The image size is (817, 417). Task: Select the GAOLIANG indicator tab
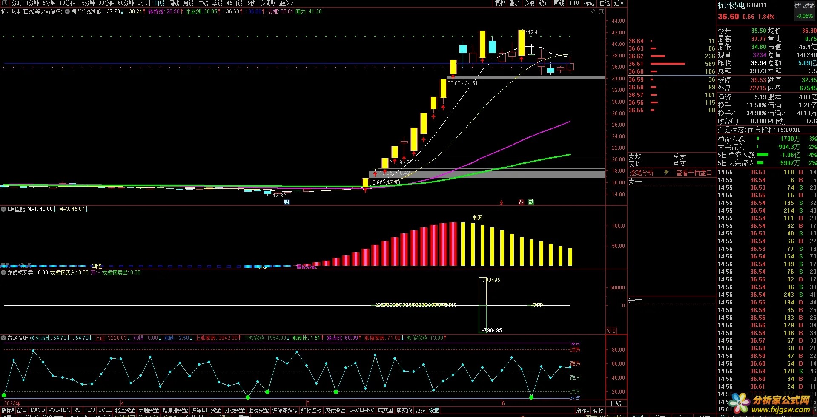(x=361, y=410)
